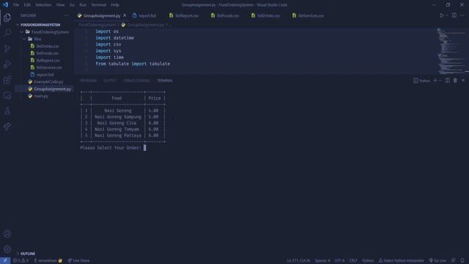Screen dimensions: 469x264
Task: Click the Live Share status bar button
Action: [x=78, y=261]
